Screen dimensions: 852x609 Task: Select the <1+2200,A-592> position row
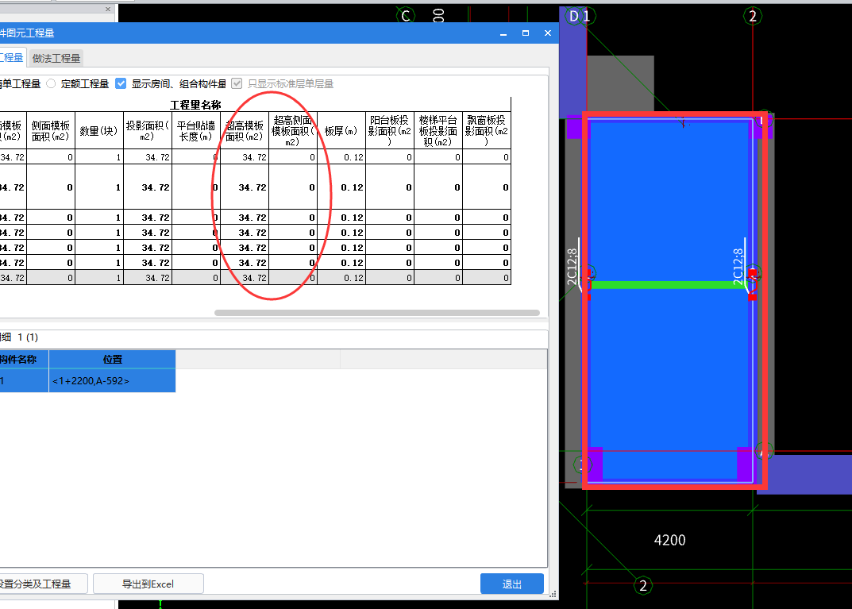point(112,381)
